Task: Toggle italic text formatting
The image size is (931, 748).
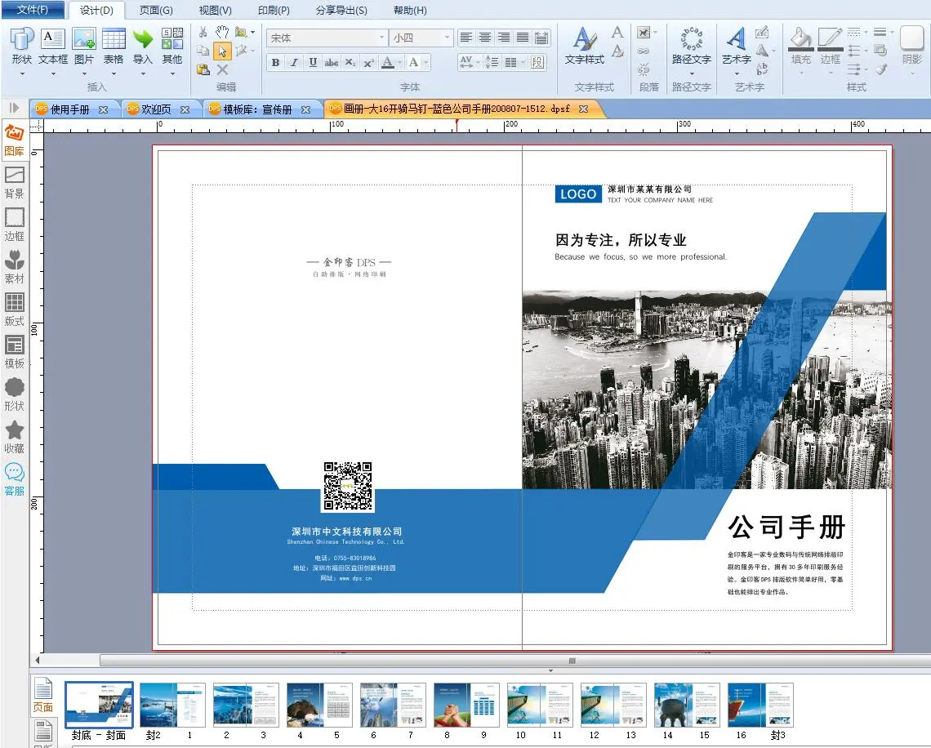Action: 293,63
